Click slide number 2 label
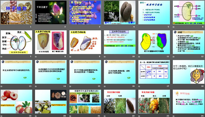 (65, 27)
